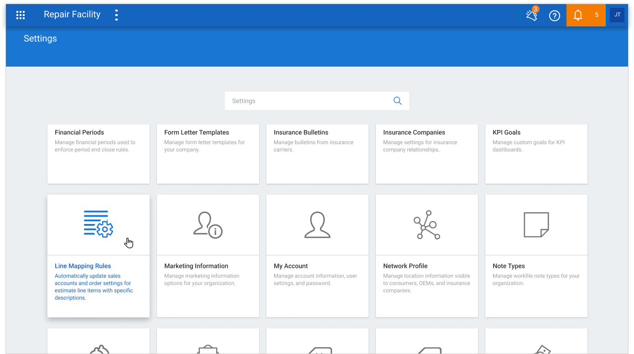Open the KPI Goals card
This screenshot has width=634, height=354.
(x=536, y=154)
